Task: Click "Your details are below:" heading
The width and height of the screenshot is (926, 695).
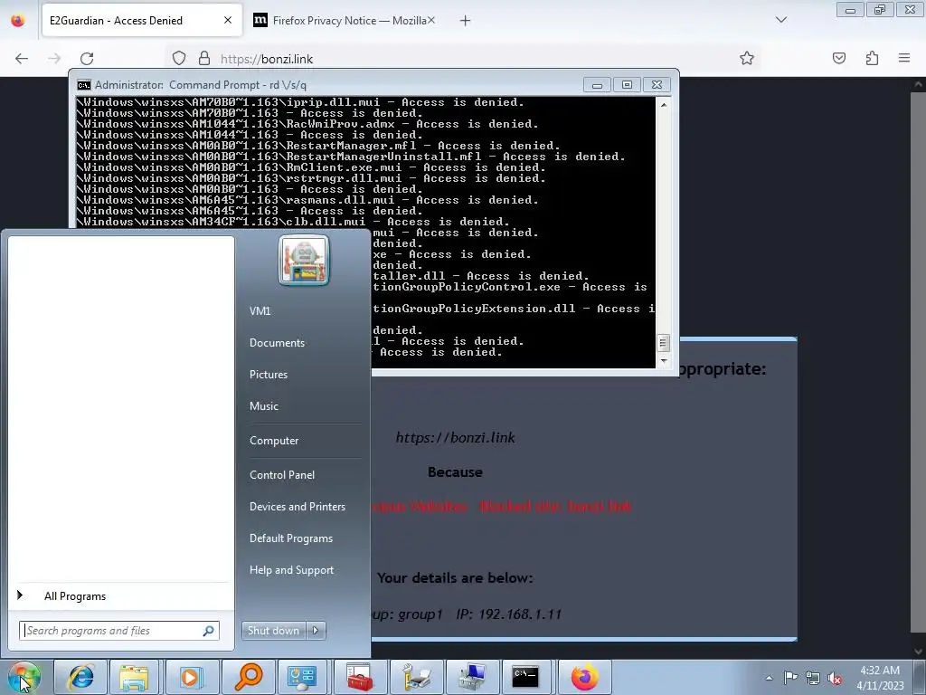Action: 455,578
